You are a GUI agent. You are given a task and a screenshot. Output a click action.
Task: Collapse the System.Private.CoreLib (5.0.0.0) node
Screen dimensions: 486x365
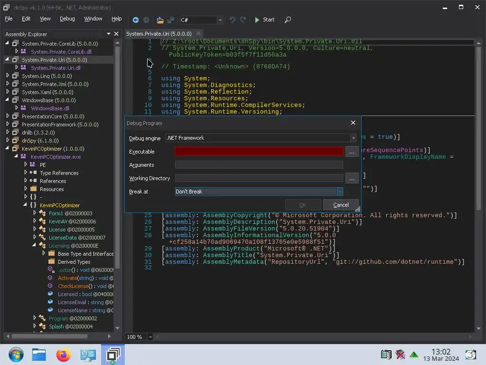(7, 43)
